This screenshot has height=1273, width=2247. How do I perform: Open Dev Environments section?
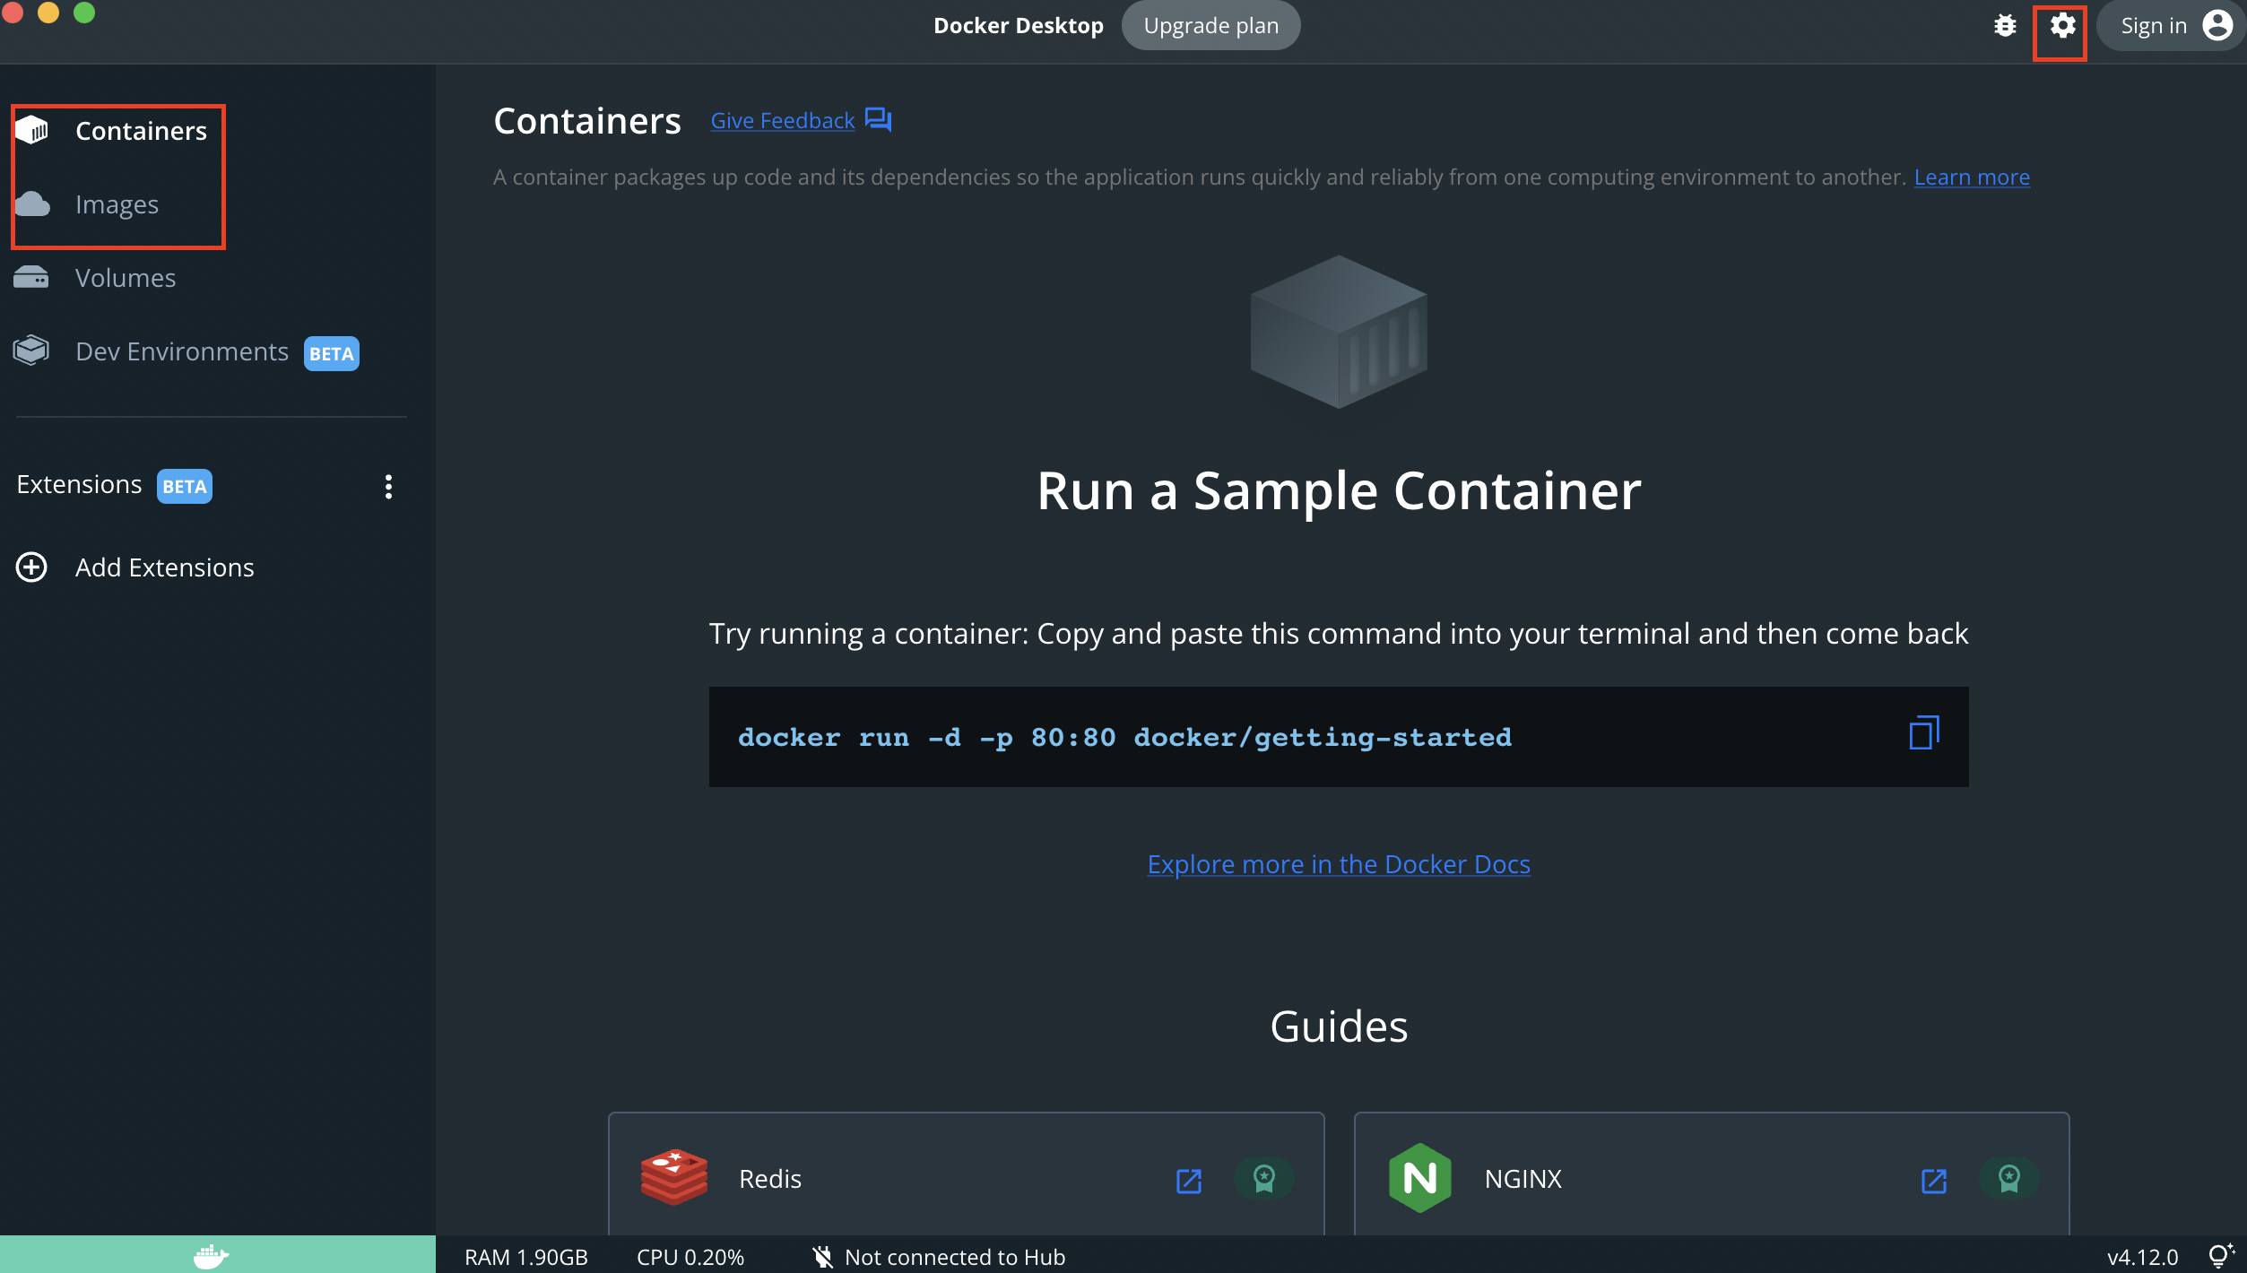pos(181,351)
